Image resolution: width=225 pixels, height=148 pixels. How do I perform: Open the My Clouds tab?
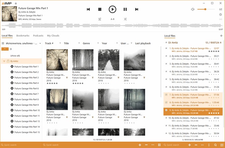coord(53,35)
